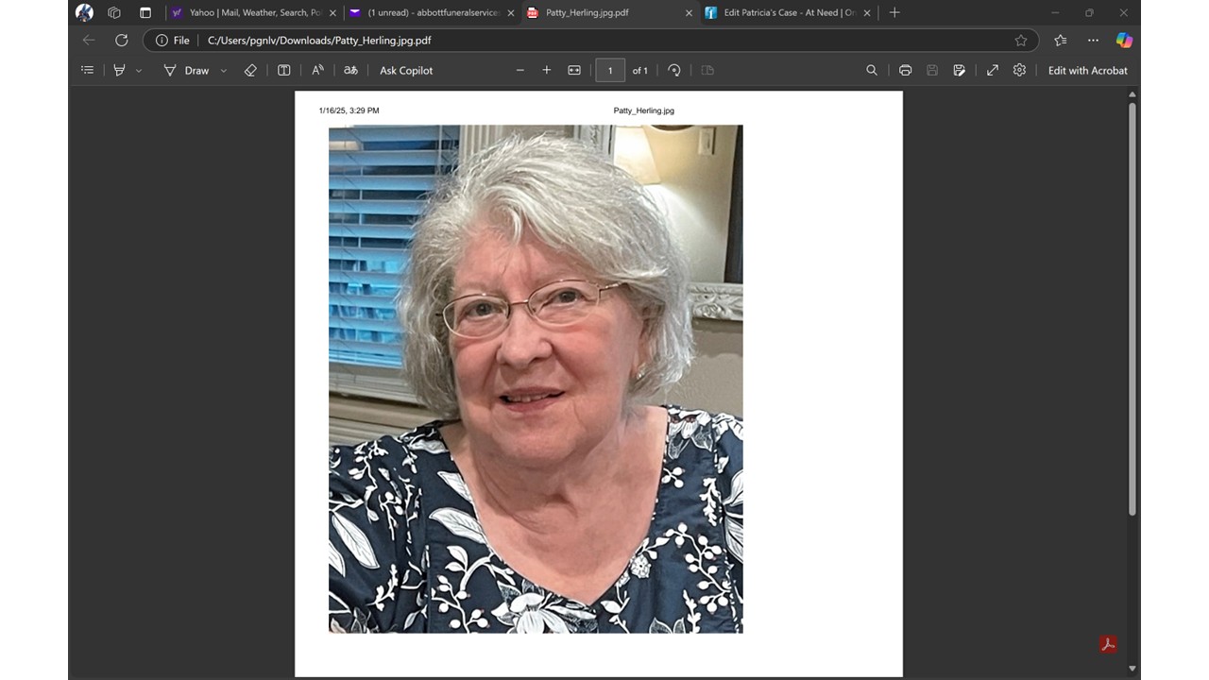Activate the Add text tool

tap(283, 70)
